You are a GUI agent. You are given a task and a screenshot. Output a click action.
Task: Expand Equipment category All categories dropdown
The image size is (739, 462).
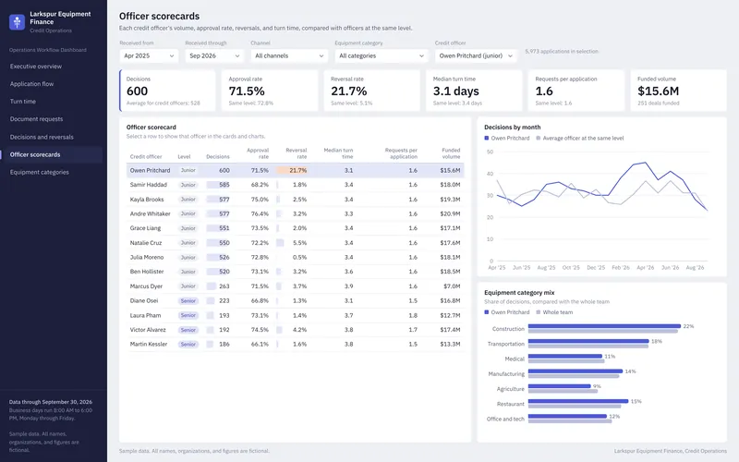click(382, 55)
